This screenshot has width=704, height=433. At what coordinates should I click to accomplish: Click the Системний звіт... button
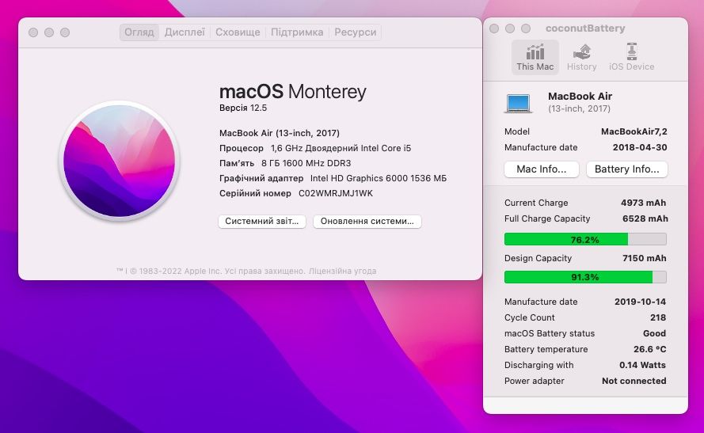(x=262, y=221)
